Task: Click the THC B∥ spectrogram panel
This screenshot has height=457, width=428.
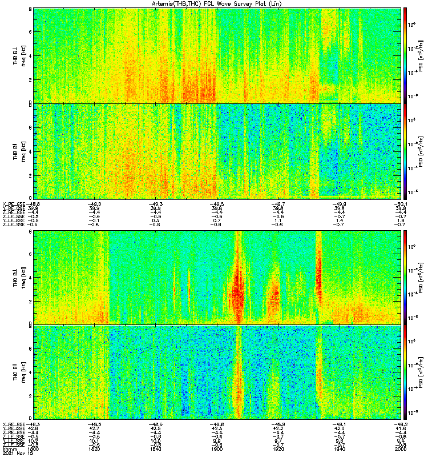Action: click(217, 372)
